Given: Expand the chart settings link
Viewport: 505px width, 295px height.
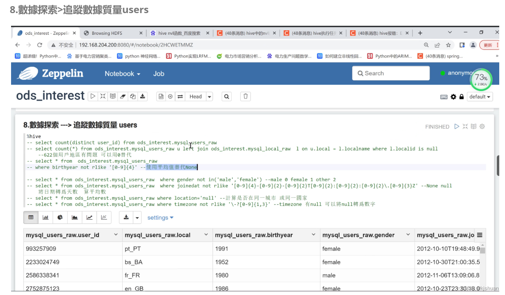Looking at the screenshot, I should [160, 218].
